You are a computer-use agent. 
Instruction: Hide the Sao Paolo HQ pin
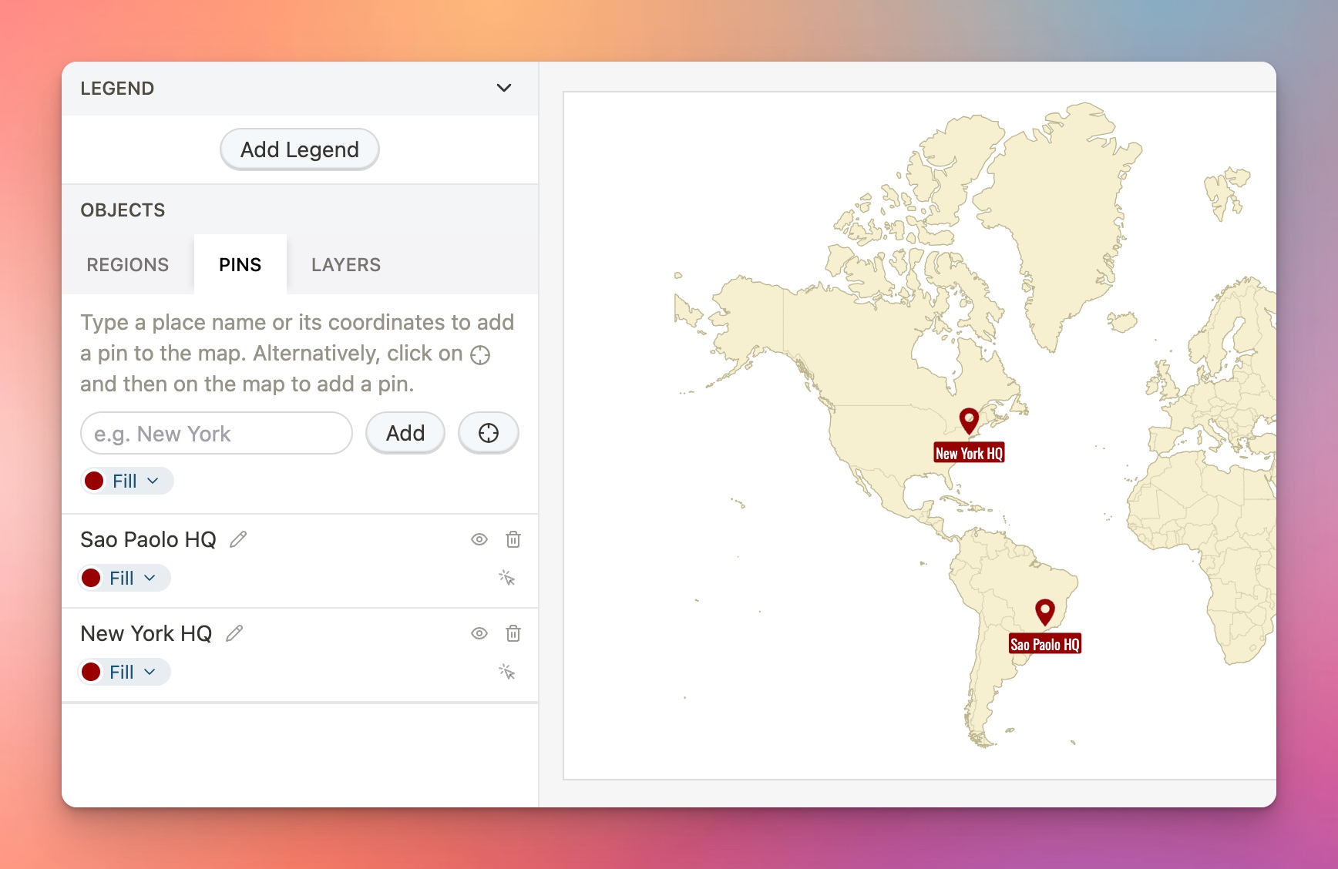(479, 539)
